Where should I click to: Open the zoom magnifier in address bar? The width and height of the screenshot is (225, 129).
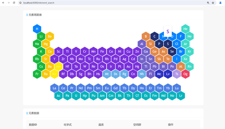pyautogui.click(x=208, y=3)
